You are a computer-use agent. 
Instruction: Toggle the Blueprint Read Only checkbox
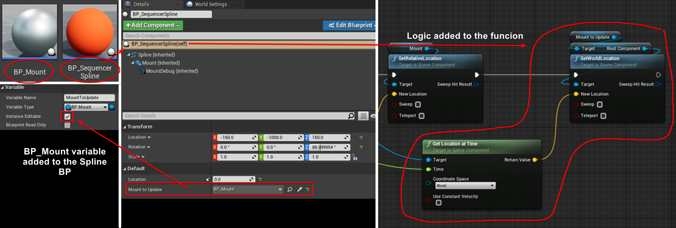point(67,125)
